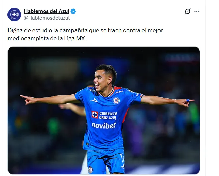
Task: Open the @Hablemosdelazul handle link
Action: pyautogui.click(x=47, y=18)
